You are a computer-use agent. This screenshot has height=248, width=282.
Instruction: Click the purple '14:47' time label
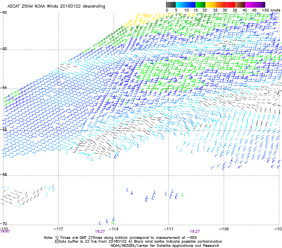[5, 232]
